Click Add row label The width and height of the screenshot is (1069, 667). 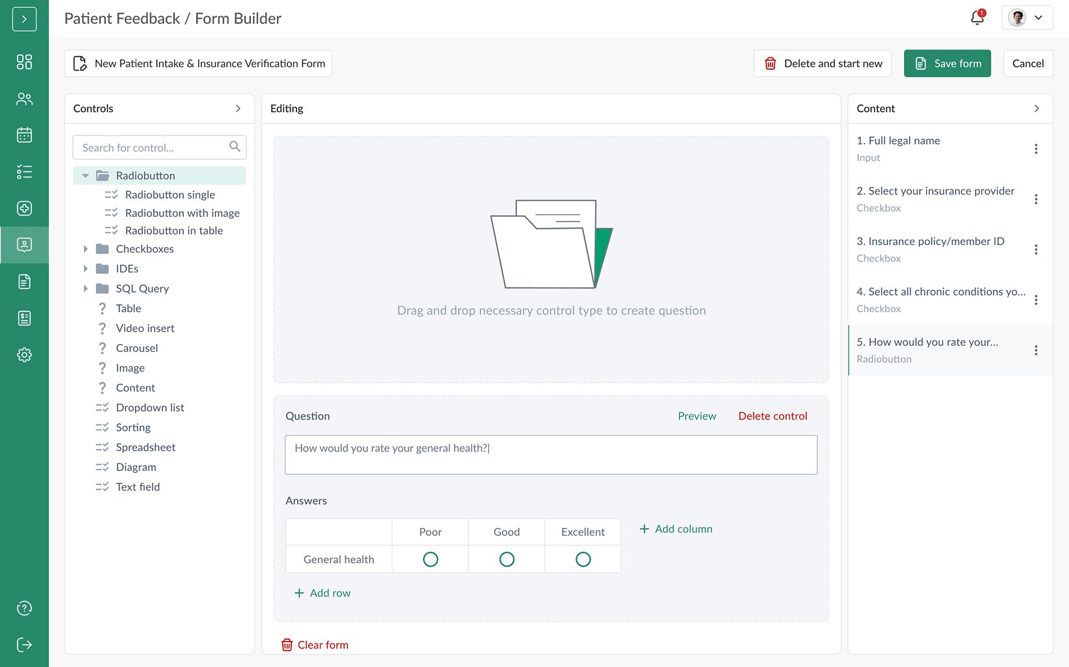[x=330, y=593]
